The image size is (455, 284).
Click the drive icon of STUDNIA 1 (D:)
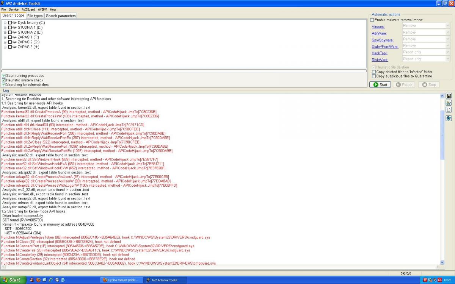coord(14,28)
